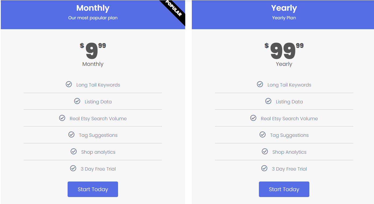
Task: Select the Yearly plan header title
Action: click(284, 8)
